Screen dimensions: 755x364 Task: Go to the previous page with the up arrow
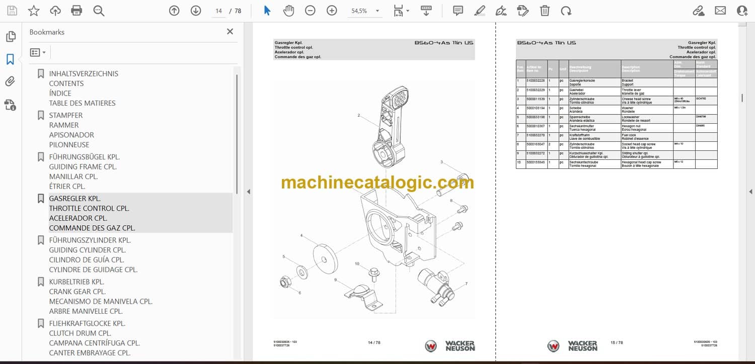tap(174, 11)
